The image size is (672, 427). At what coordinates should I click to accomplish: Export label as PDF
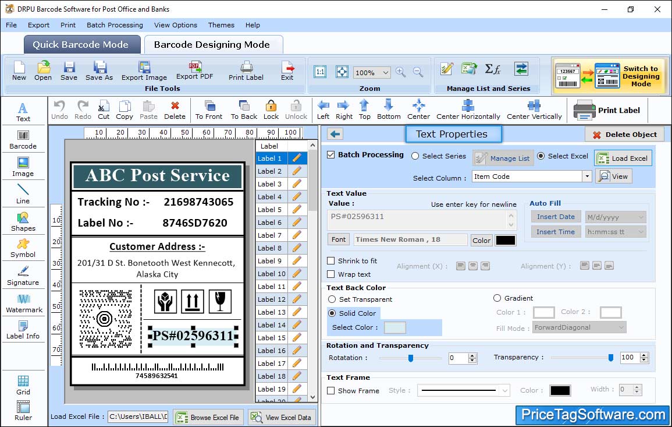pos(194,71)
